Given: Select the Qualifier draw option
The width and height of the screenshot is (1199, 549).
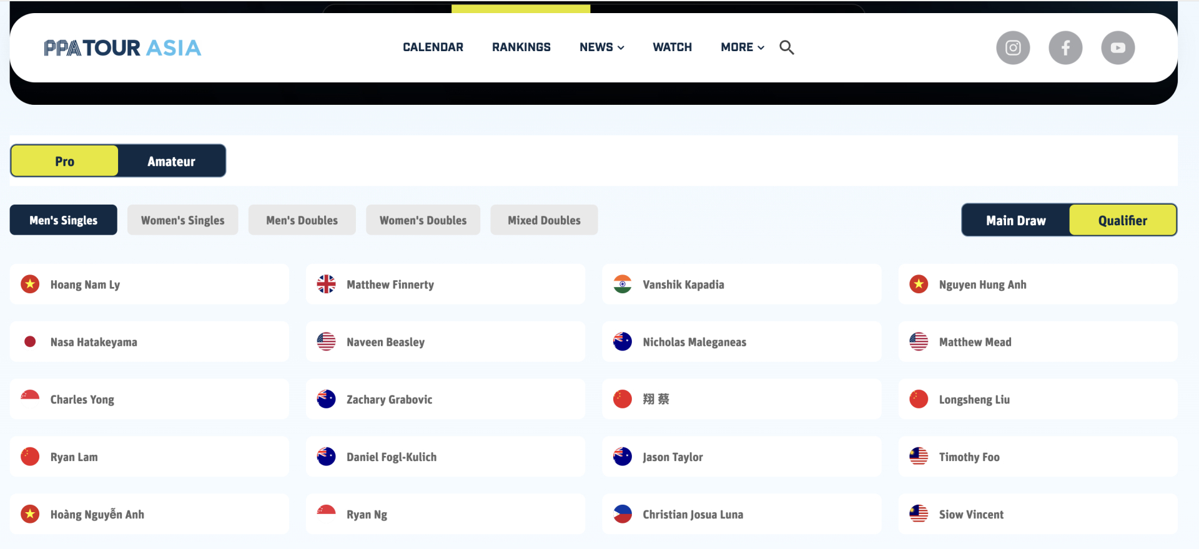Looking at the screenshot, I should pos(1122,220).
